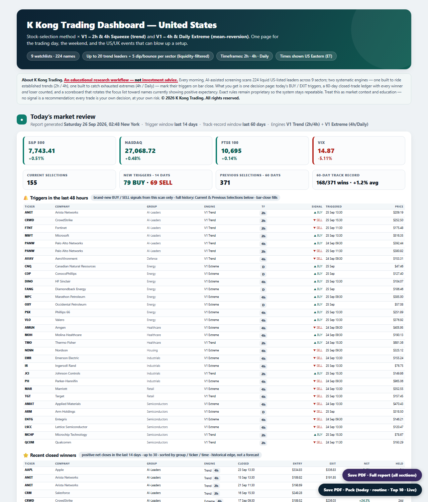Select the FTSE 100 index card
This screenshot has height=502, width=428.
[x=262, y=151]
